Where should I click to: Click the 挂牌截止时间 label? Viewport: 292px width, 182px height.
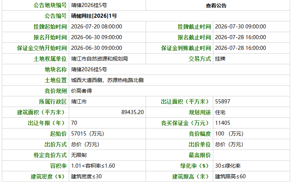pos(194,27)
